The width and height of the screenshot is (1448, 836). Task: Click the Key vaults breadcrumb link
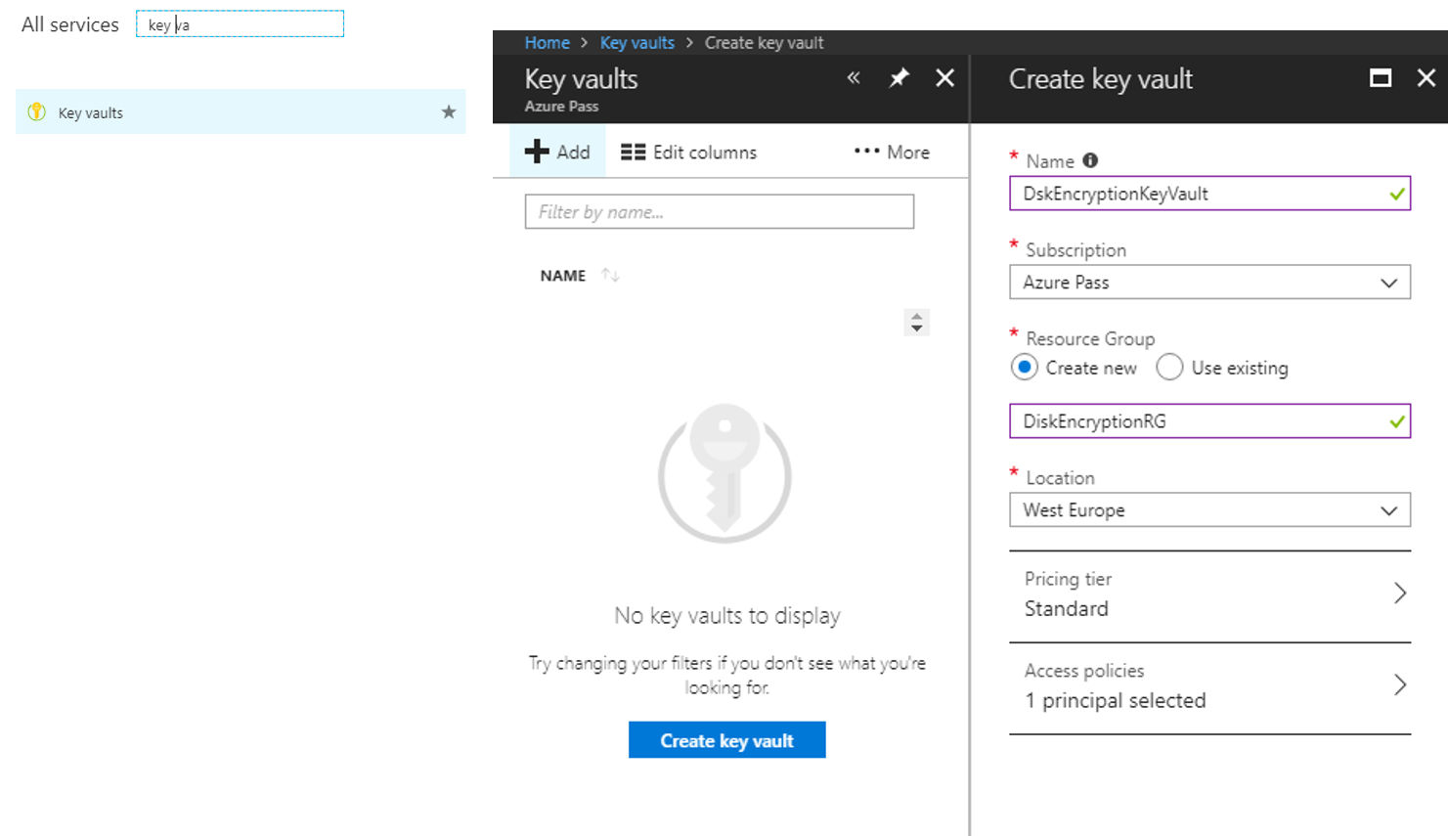point(636,43)
